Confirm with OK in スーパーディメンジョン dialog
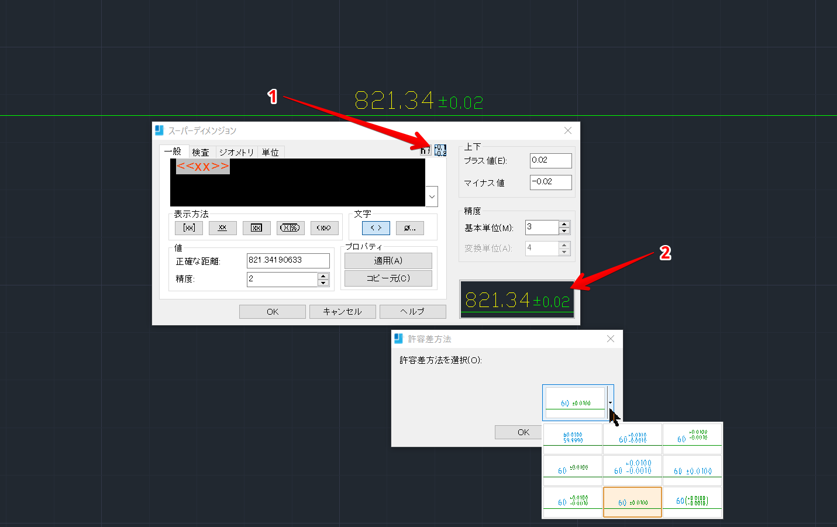 tap(273, 312)
